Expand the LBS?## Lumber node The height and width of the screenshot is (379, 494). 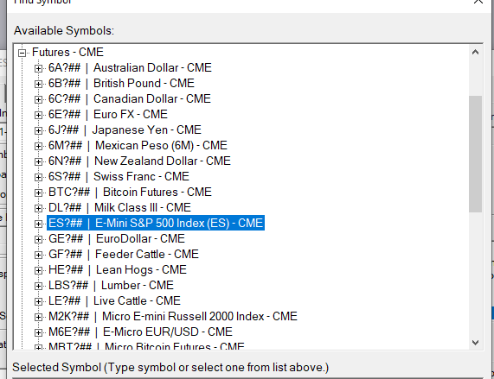(38, 287)
